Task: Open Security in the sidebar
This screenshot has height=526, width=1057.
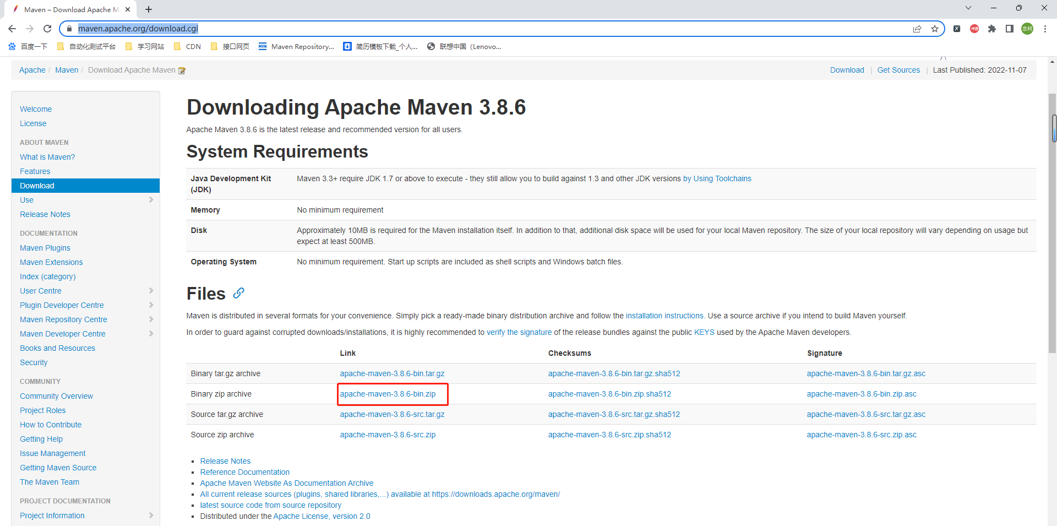Action: tap(34, 362)
